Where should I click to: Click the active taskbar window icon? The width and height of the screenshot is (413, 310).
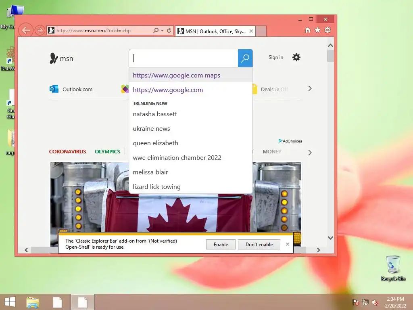coord(82,302)
